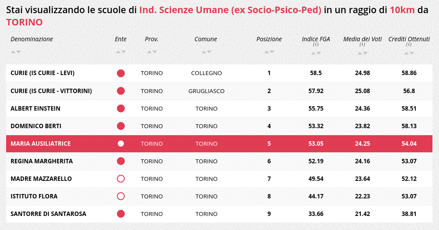Sort descending with Crediti Ottenuti down arrow

click(x=412, y=54)
